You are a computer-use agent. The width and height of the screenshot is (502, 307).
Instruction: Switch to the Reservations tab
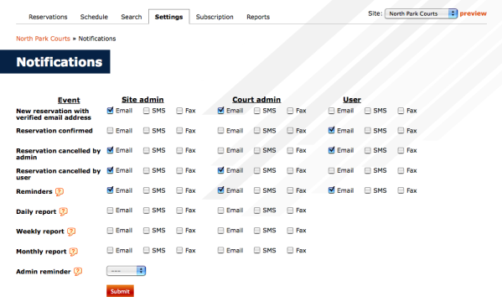48,17
